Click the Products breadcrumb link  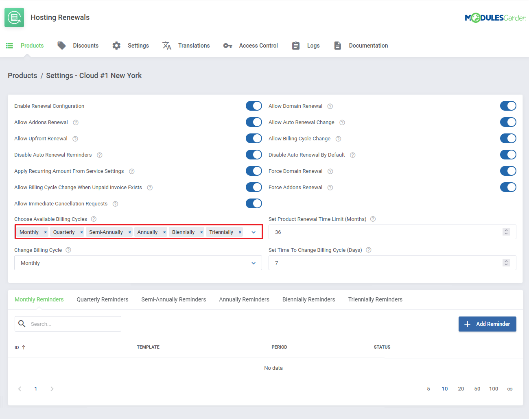pos(22,76)
